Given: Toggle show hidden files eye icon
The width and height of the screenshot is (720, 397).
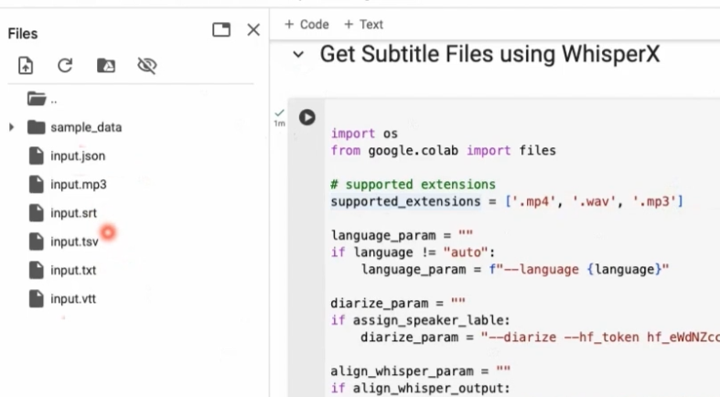Looking at the screenshot, I should pos(146,65).
